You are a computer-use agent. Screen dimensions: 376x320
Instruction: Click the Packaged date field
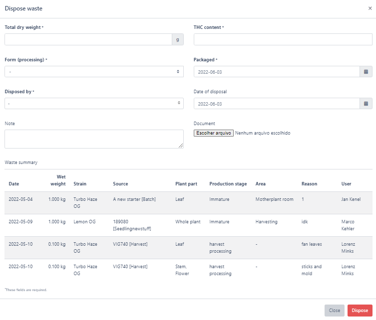tap(276, 72)
